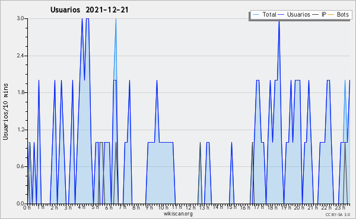Screen dimensions: 356x219
Task: Click the light blue Total legend line
Action: (256, 15)
